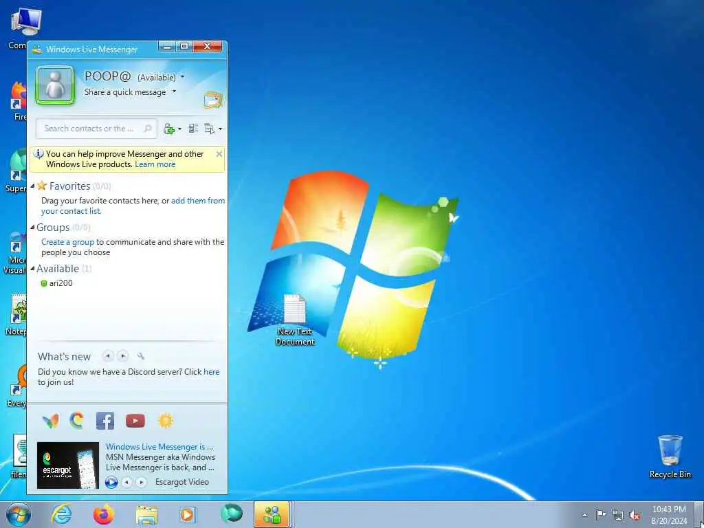Click Share a quick message text
Screen dimensions: 704x528
click(x=125, y=92)
